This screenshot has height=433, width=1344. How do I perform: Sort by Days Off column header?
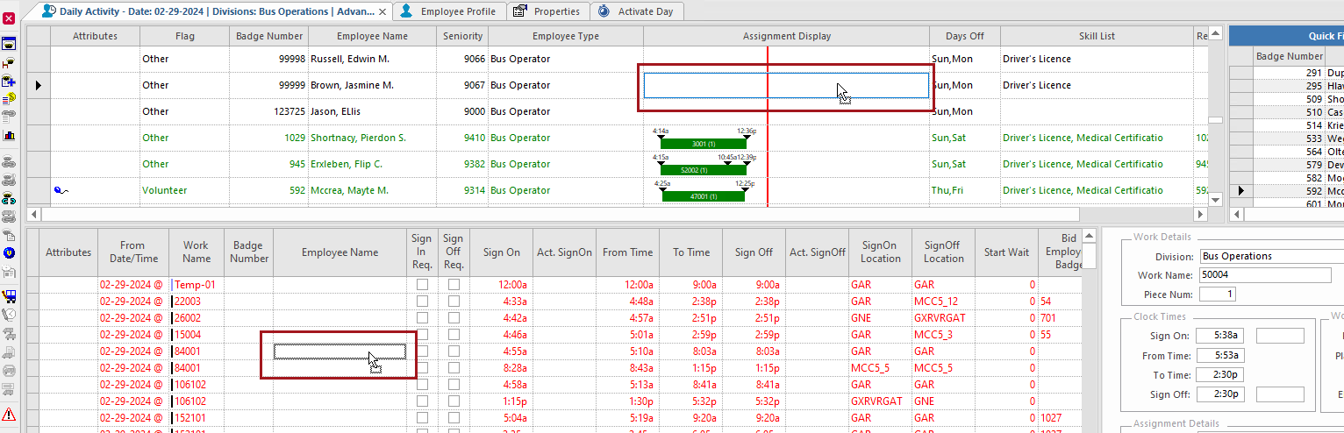(965, 36)
